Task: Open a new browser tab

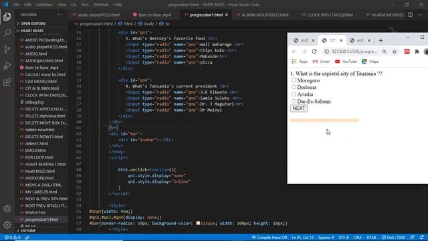Action: pyautogui.click(x=381, y=40)
